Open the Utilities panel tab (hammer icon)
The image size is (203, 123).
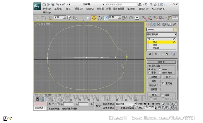(x=174, y=24)
